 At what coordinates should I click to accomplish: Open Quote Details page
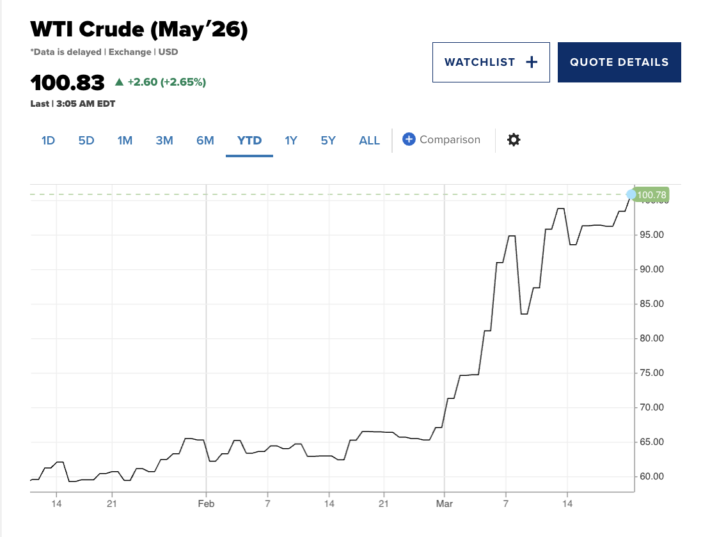[x=619, y=63]
